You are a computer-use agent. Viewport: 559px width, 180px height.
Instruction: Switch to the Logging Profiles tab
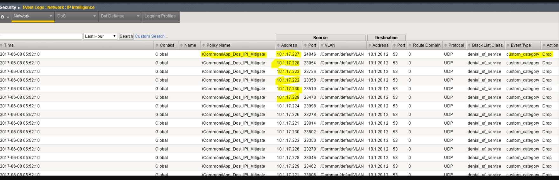point(160,16)
